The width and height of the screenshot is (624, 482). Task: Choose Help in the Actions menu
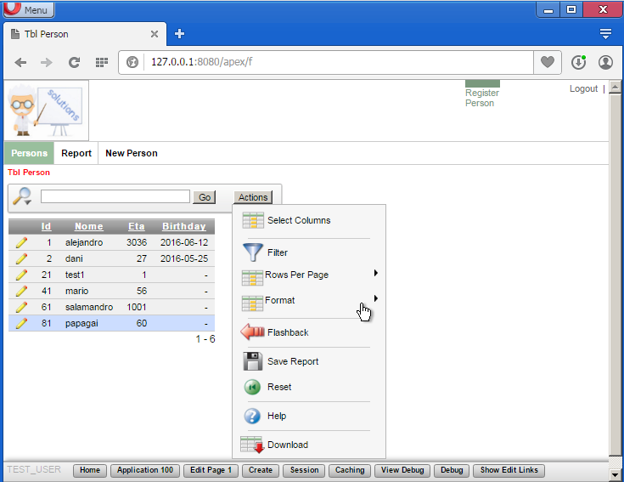click(277, 416)
